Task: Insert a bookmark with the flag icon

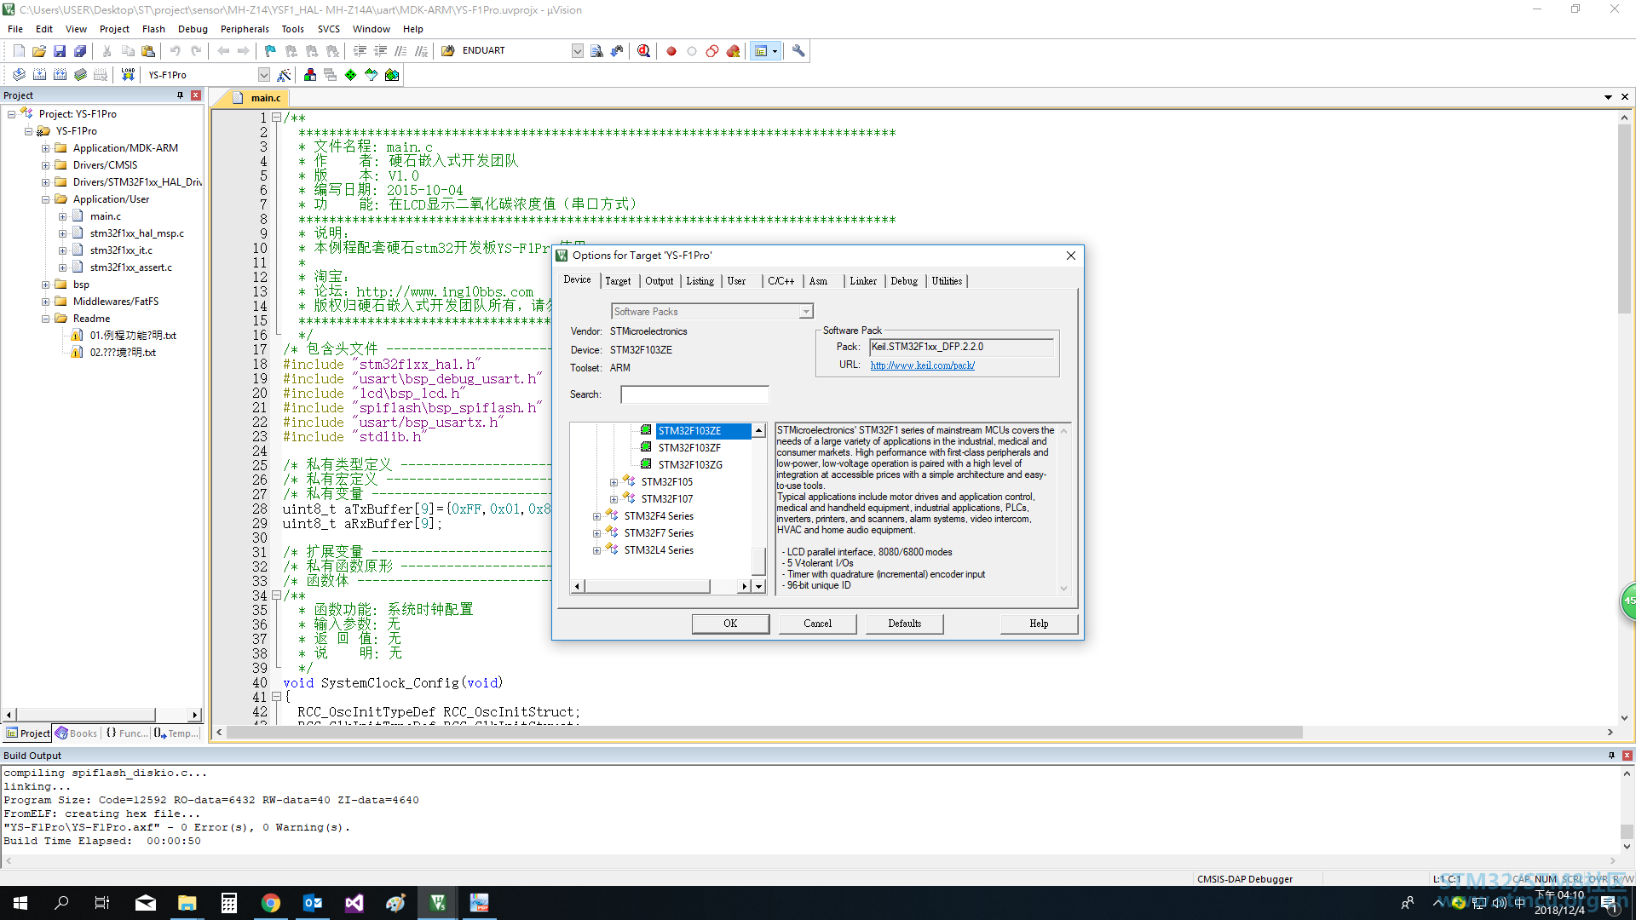Action: (x=271, y=51)
